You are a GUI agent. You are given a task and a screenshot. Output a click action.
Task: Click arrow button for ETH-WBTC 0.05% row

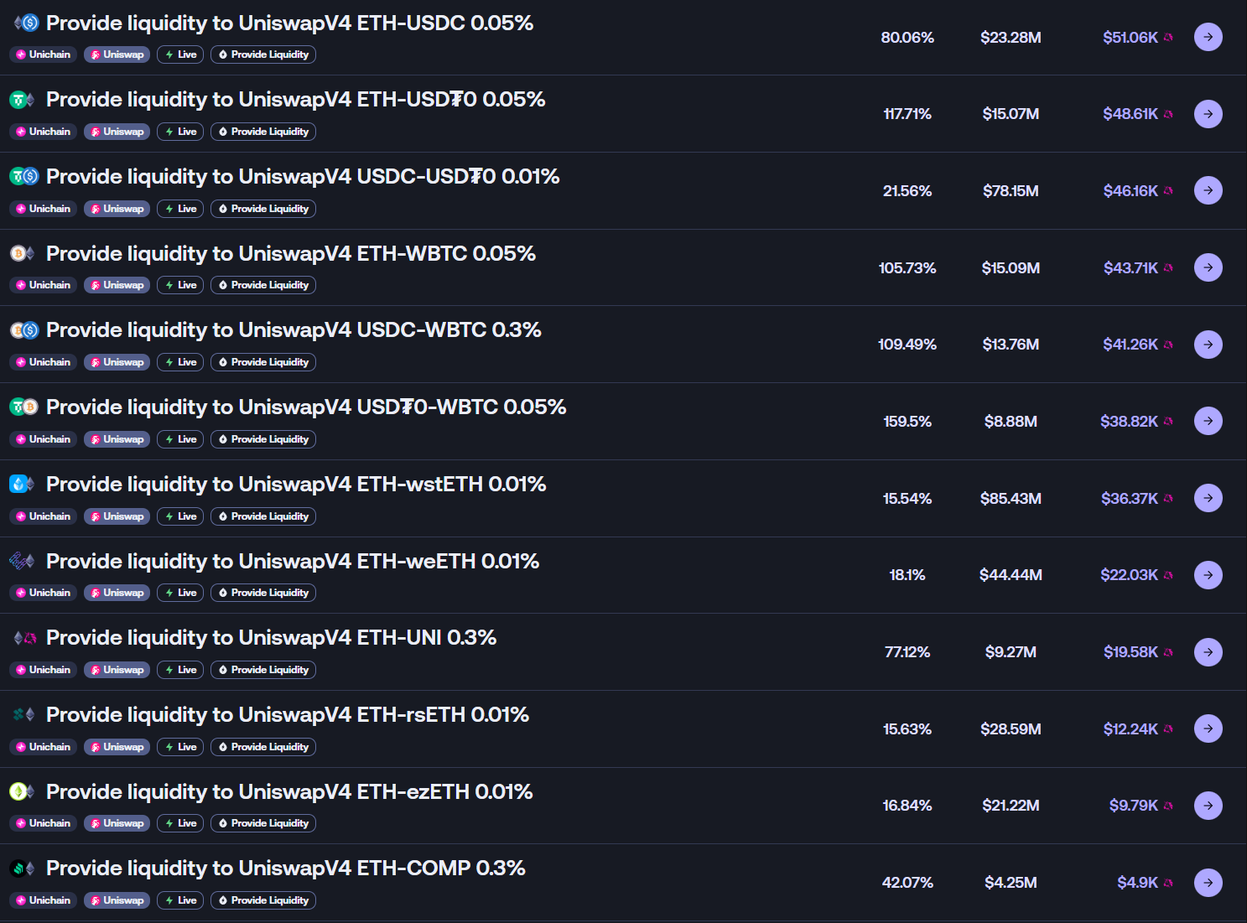coord(1208,267)
